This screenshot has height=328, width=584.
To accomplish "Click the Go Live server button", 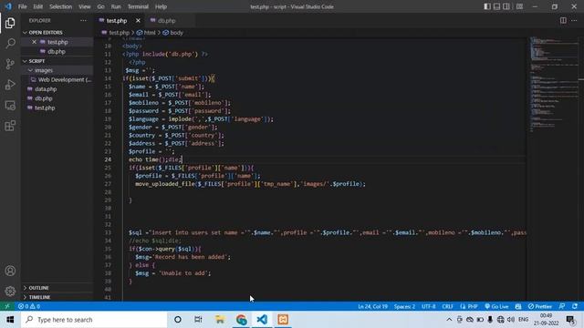I will (x=496, y=306).
